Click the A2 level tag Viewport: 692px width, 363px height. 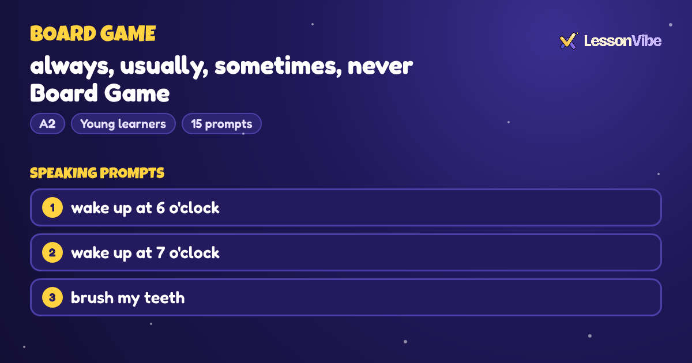47,124
